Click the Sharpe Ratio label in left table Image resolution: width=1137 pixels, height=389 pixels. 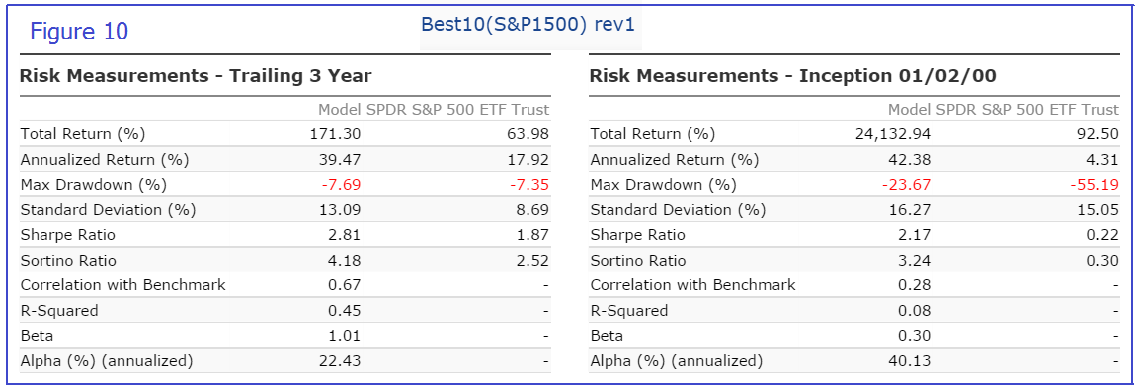pyautogui.click(x=67, y=235)
